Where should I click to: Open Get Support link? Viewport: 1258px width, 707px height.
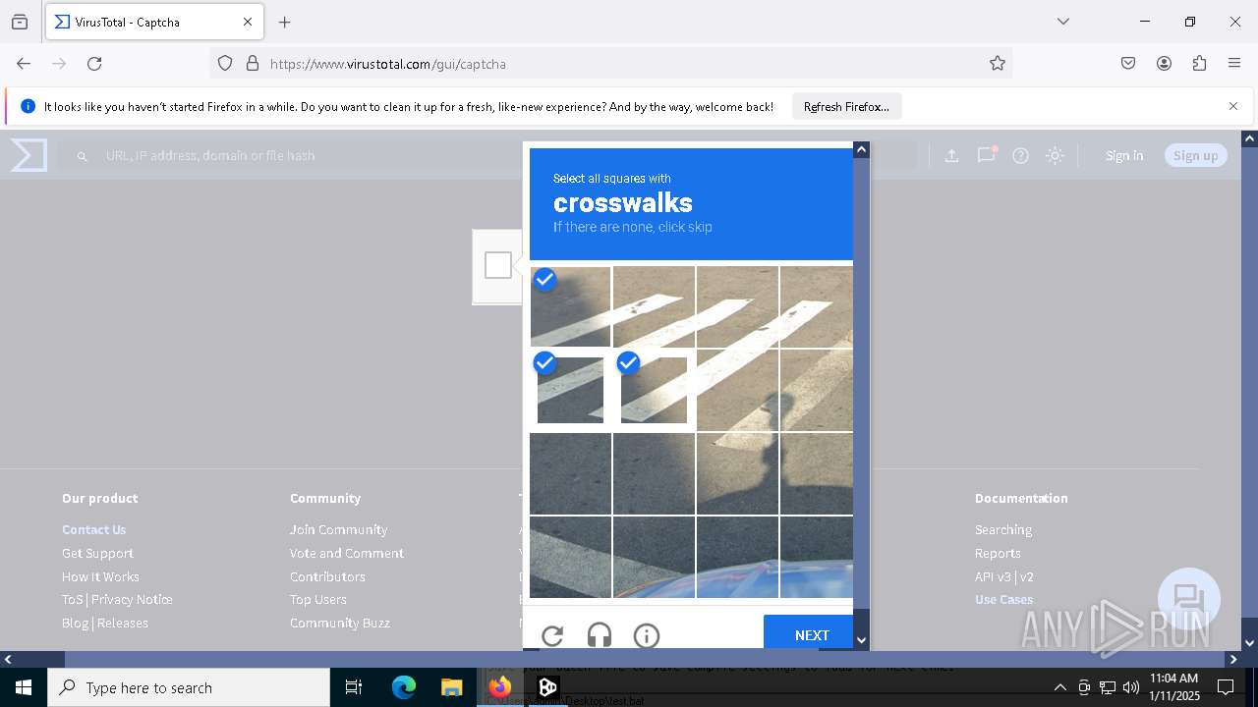click(97, 553)
